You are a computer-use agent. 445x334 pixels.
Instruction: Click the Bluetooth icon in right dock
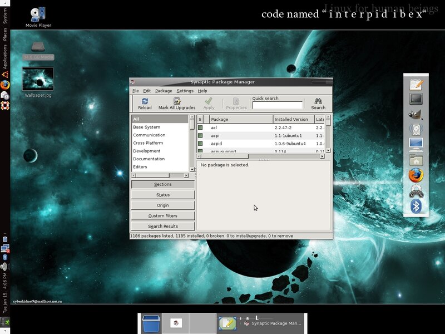pos(416,206)
